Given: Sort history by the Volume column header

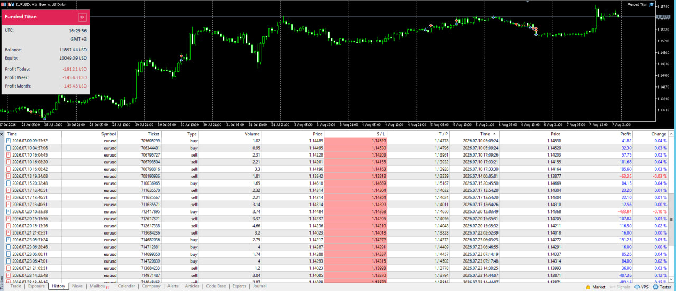Looking at the screenshot, I should coord(230,134).
